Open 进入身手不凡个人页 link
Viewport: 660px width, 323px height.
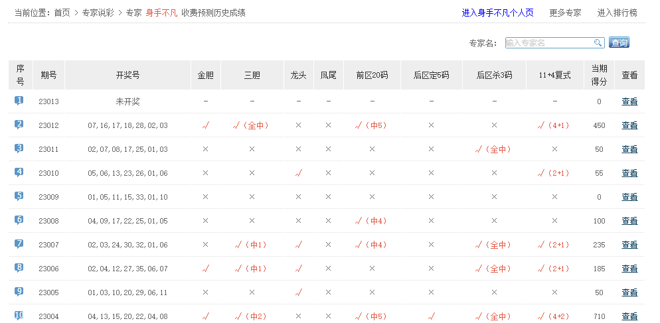[x=497, y=13]
